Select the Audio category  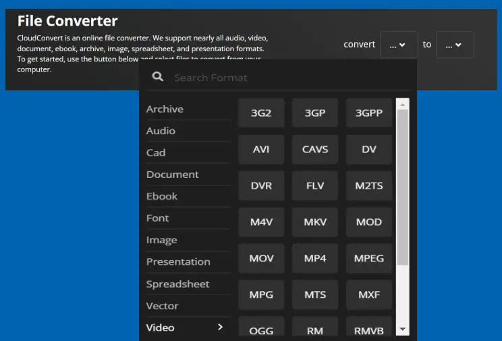(x=188, y=131)
